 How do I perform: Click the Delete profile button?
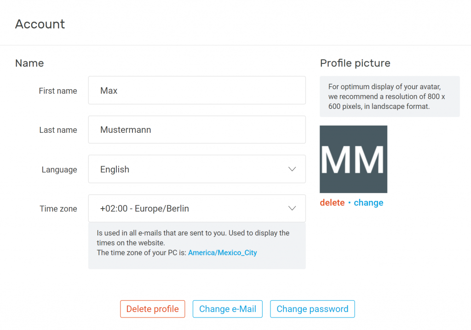pos(153,309)
